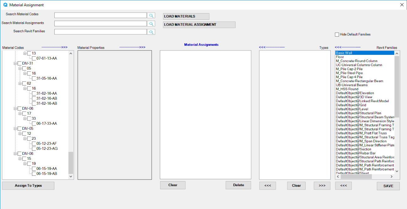
Task: Check the 07-61-13-AA material code box
Action: pos(34,58)
